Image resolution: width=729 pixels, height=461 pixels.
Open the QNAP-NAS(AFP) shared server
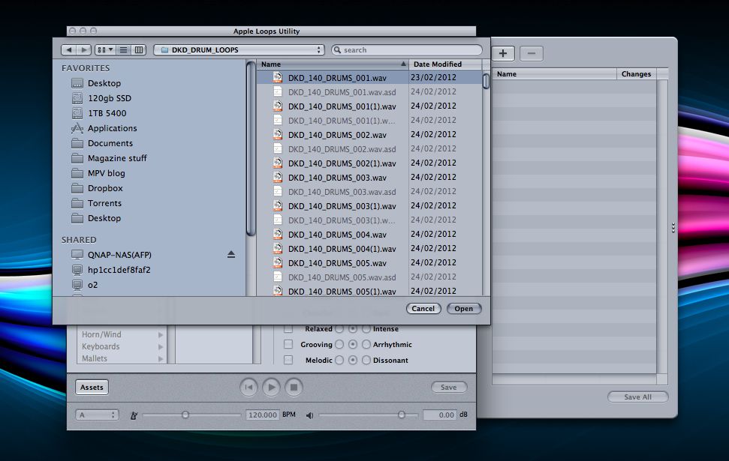pyautogui.click(x=119, y=254)
